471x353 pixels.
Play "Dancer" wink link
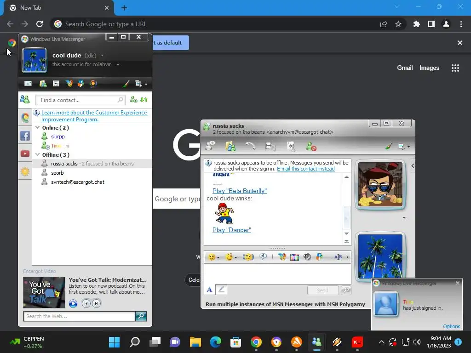click(232, 230)
